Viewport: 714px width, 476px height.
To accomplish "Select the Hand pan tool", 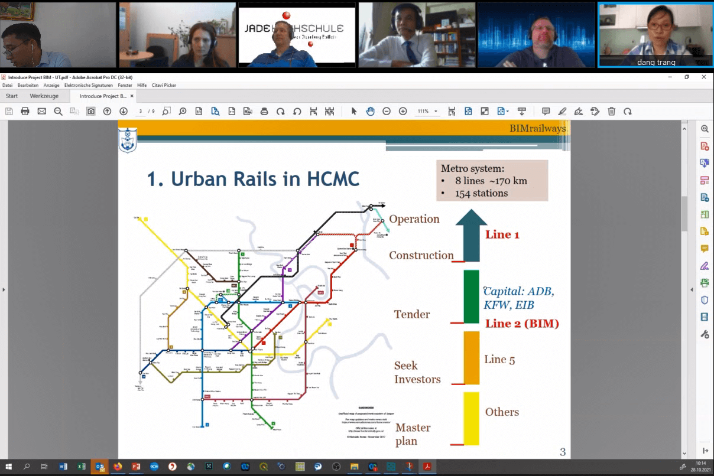I will [370, 111].
